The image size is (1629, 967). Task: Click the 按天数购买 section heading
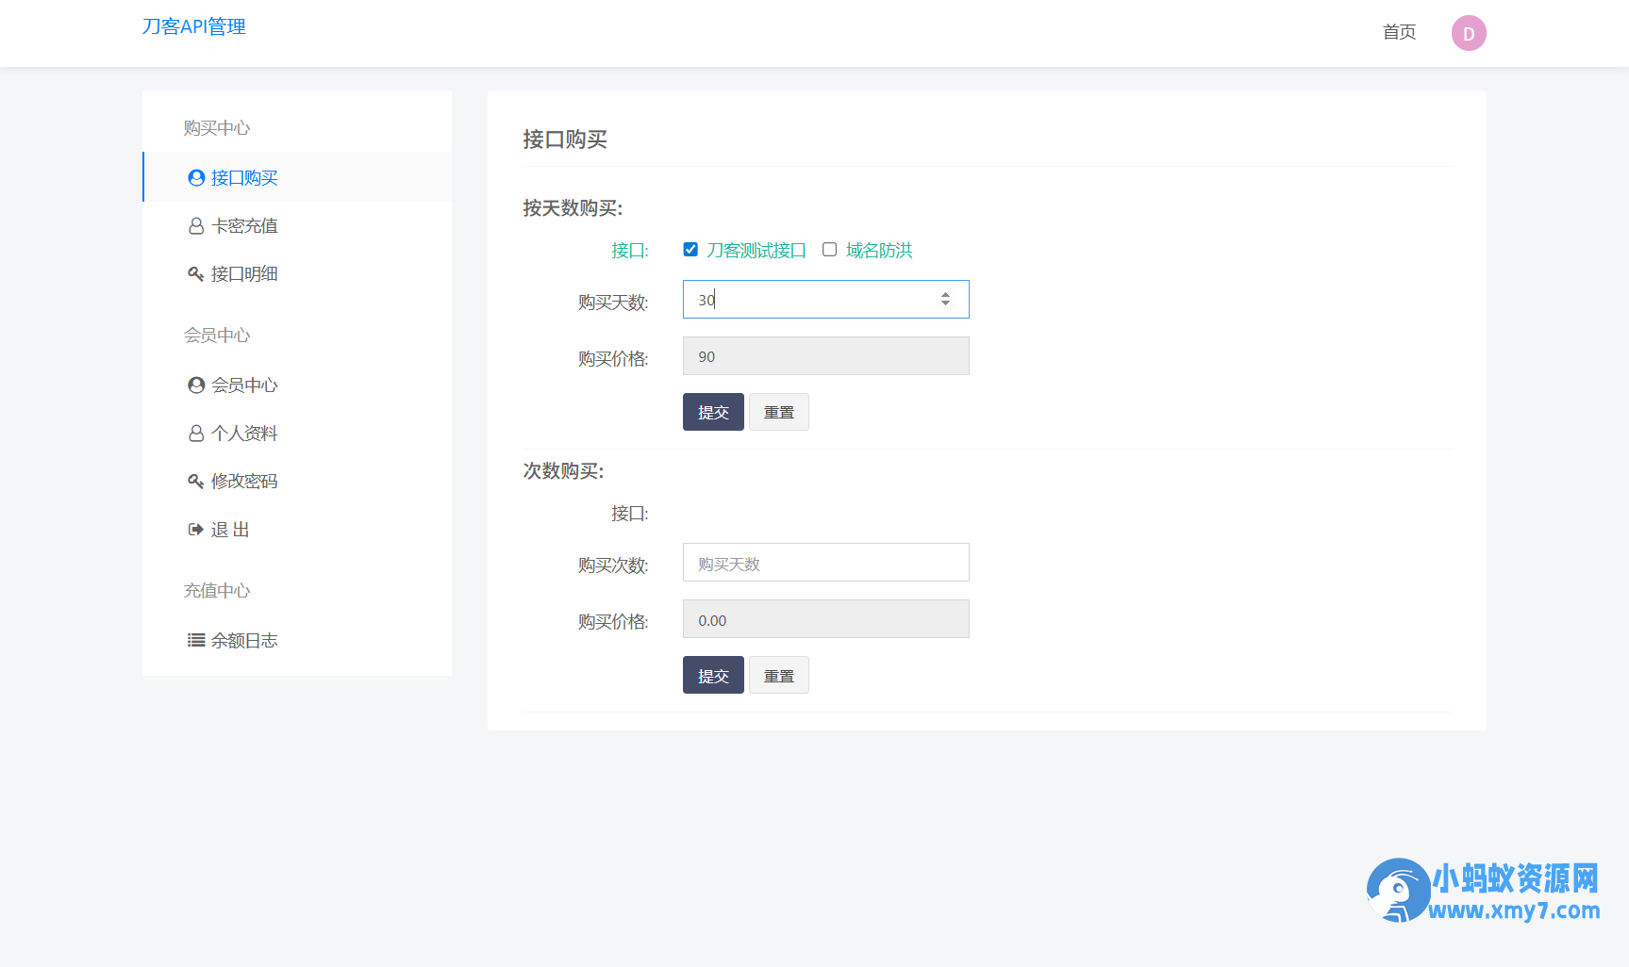[x=573, y=208]
